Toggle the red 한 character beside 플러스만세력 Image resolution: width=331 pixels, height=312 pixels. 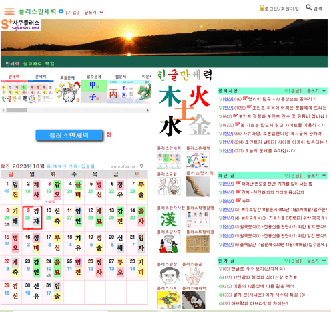tap(109, 135)
